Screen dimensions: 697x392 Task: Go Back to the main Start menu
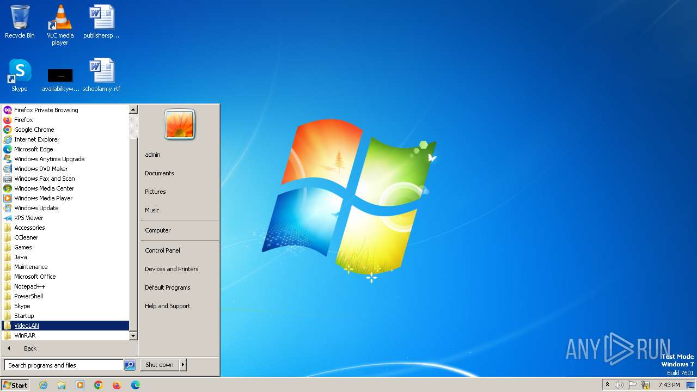pos(70,348)
